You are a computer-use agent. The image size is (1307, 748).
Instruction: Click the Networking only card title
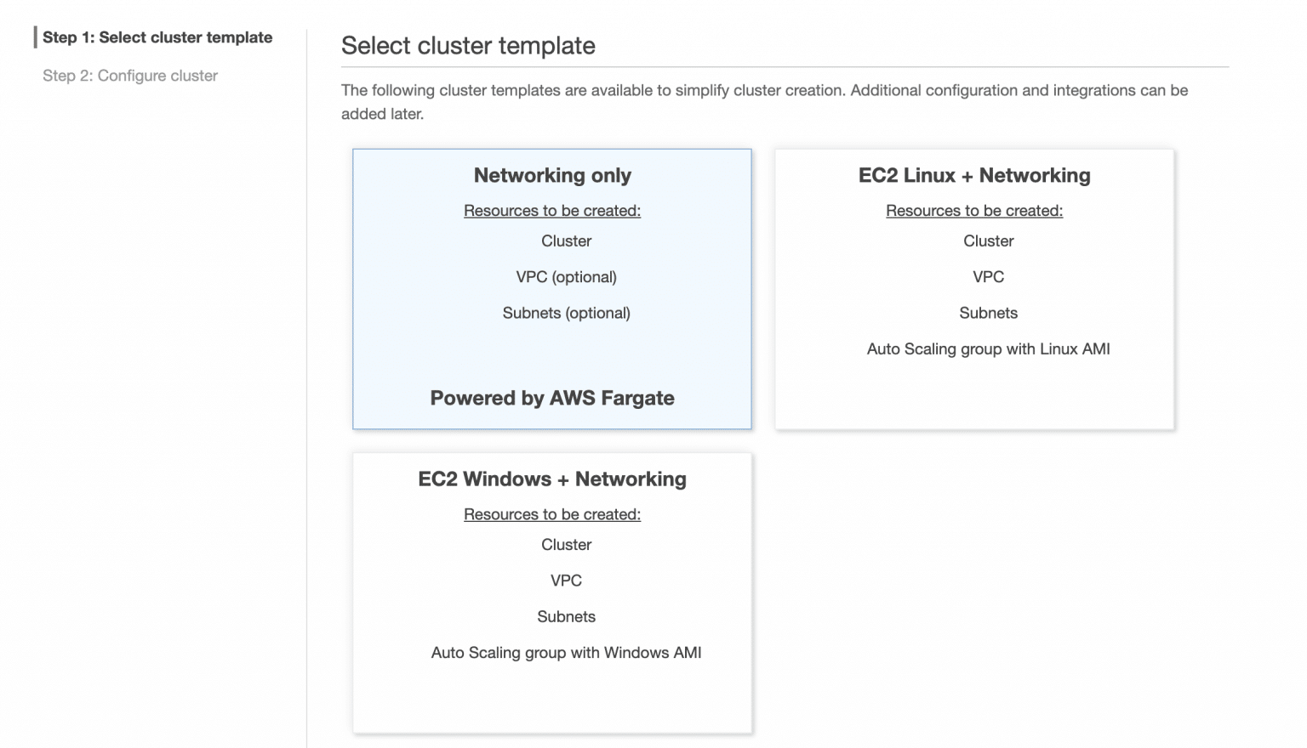pyautogui.click(x=551, y=175)
